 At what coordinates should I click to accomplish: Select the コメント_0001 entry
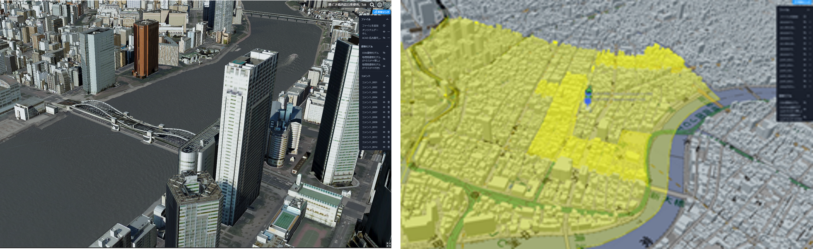(370, 82)
